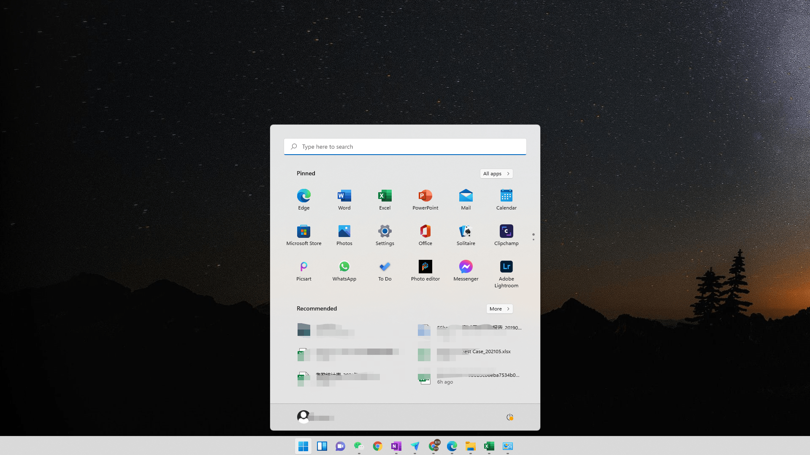The width and height of the screenshot is (810, 455).
Task: Click the Start button on taskbar
Action: 303,446
